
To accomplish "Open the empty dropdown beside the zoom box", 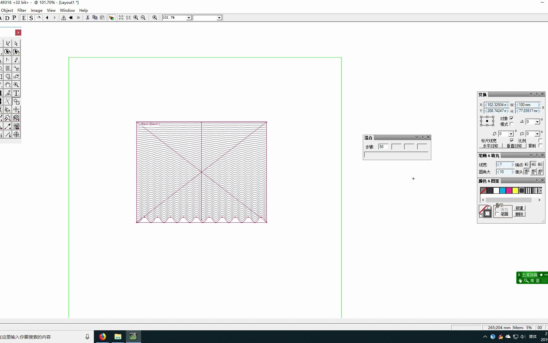I will click(219, 18).
